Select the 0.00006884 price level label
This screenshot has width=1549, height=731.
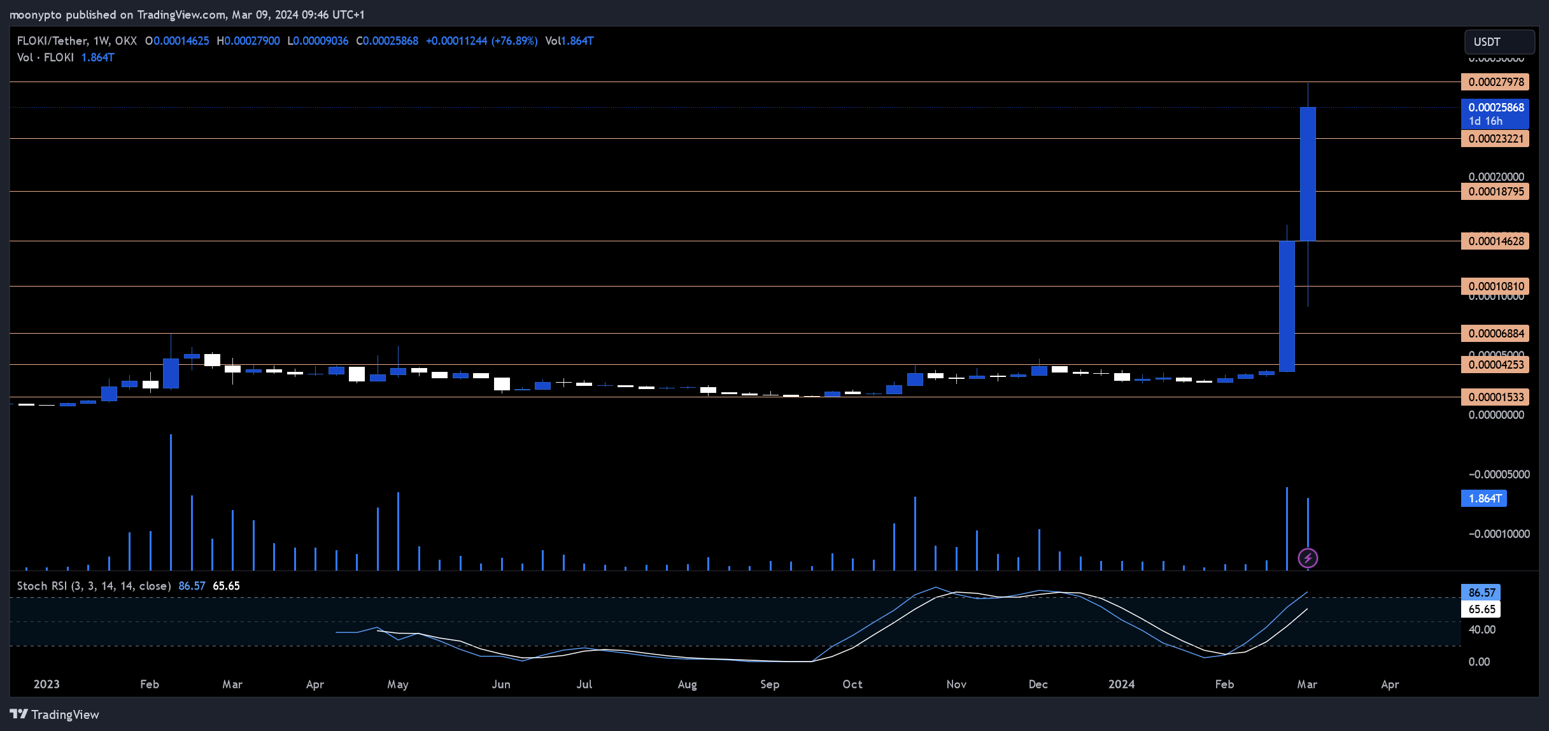pyautogui.click(x=1495, y=334)
